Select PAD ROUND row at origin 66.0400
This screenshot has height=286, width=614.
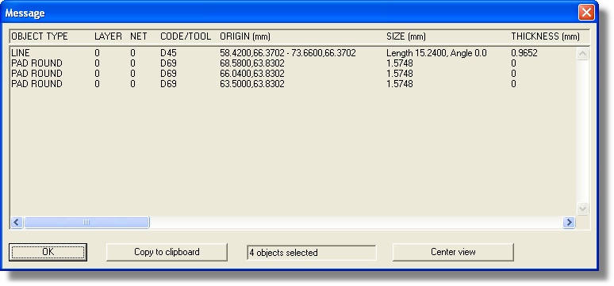click(x=293, y=74)
